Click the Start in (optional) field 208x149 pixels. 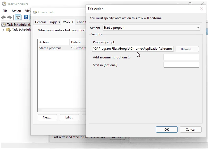point(181,65)
